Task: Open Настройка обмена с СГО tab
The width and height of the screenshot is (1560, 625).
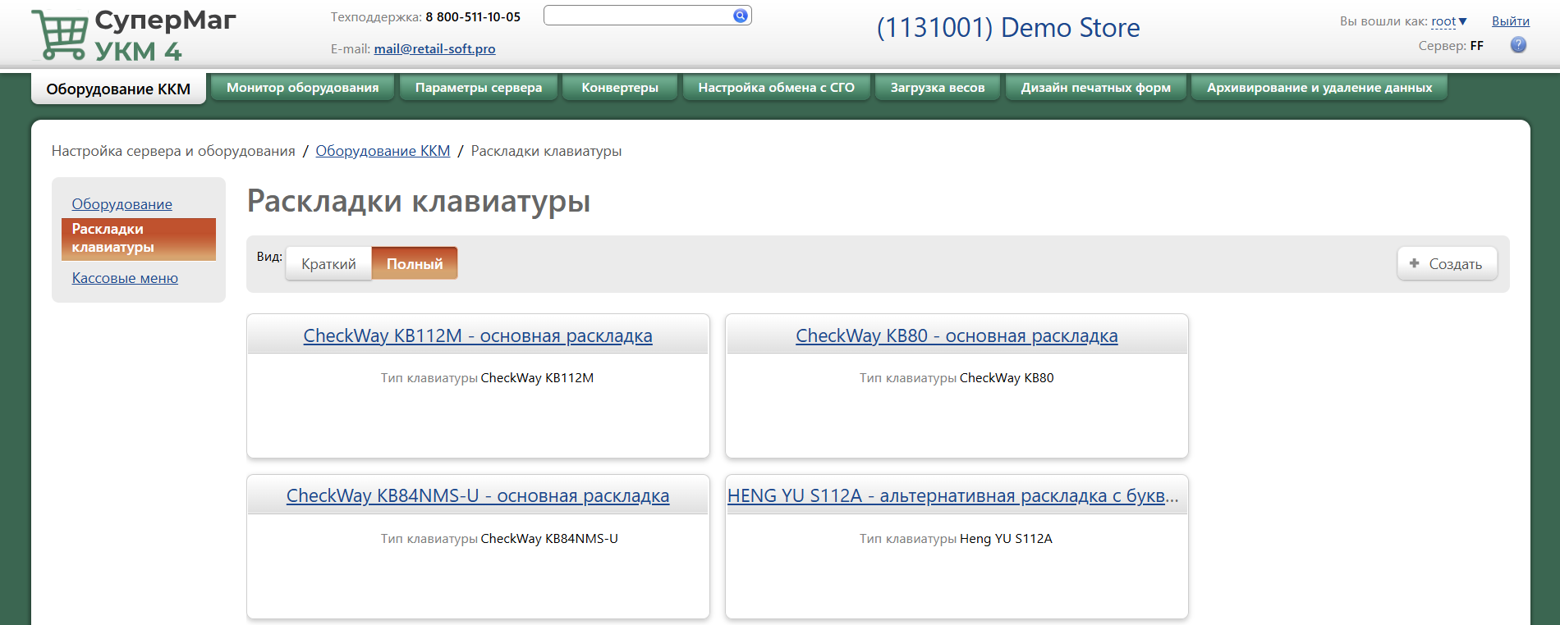Action: (776, 88)
